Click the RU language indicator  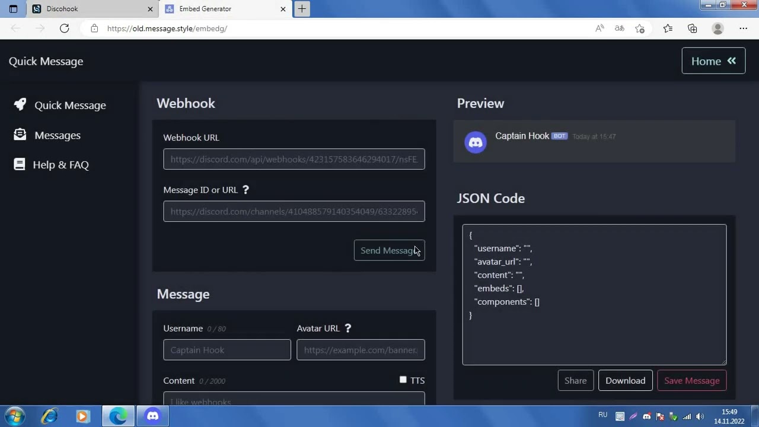(x=603, y=415)
